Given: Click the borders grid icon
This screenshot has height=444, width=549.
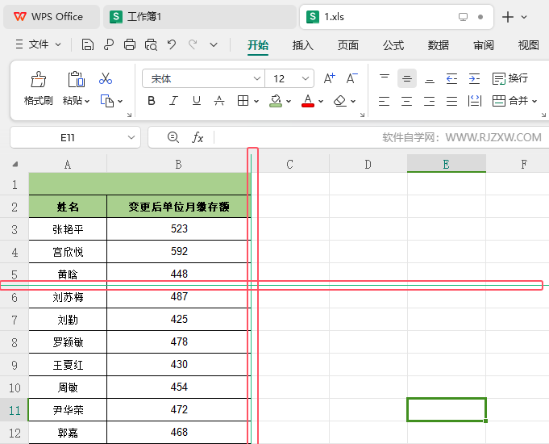Looking at the screenshot, I should tap(243, 101).
